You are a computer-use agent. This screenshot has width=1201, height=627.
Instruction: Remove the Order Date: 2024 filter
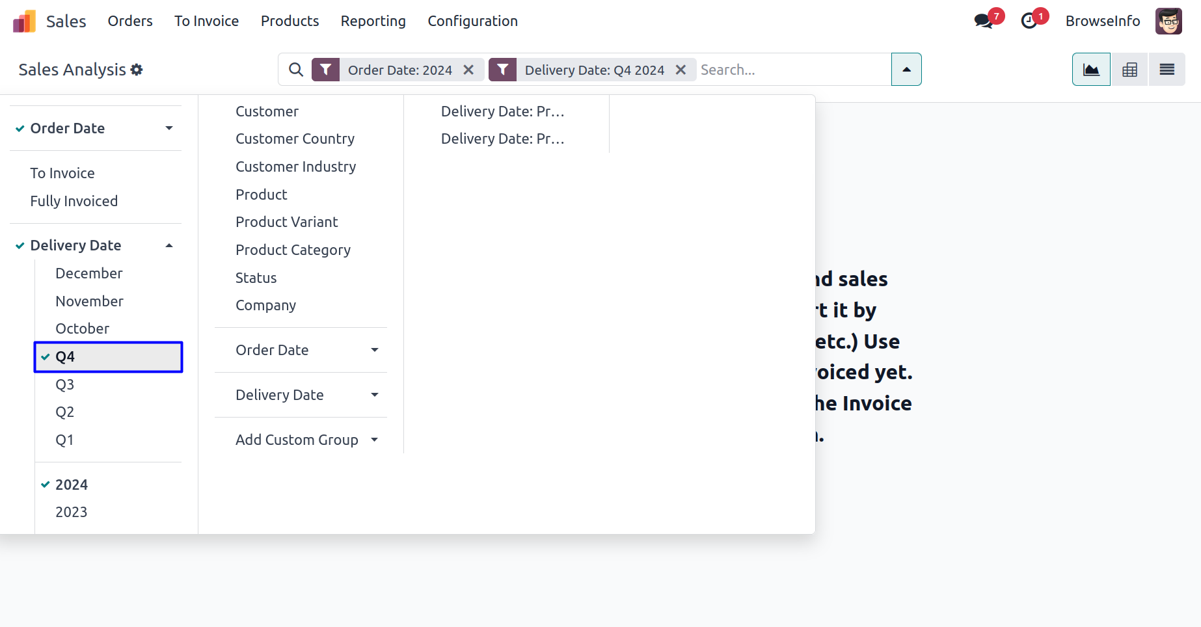click(x=468, y=70)
